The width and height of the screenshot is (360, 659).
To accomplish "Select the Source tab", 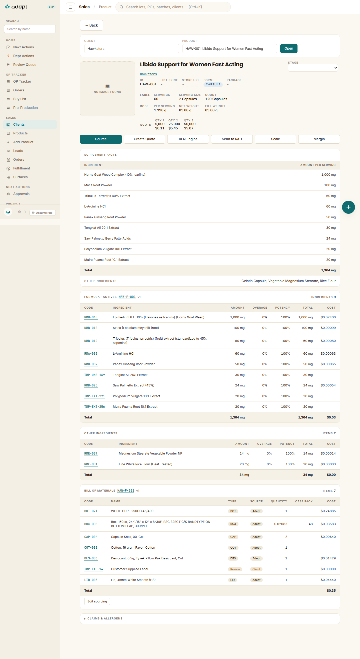I will point(101,139).
